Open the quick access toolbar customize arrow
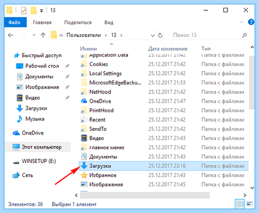259x213 pixels. (x=41, y=11)
